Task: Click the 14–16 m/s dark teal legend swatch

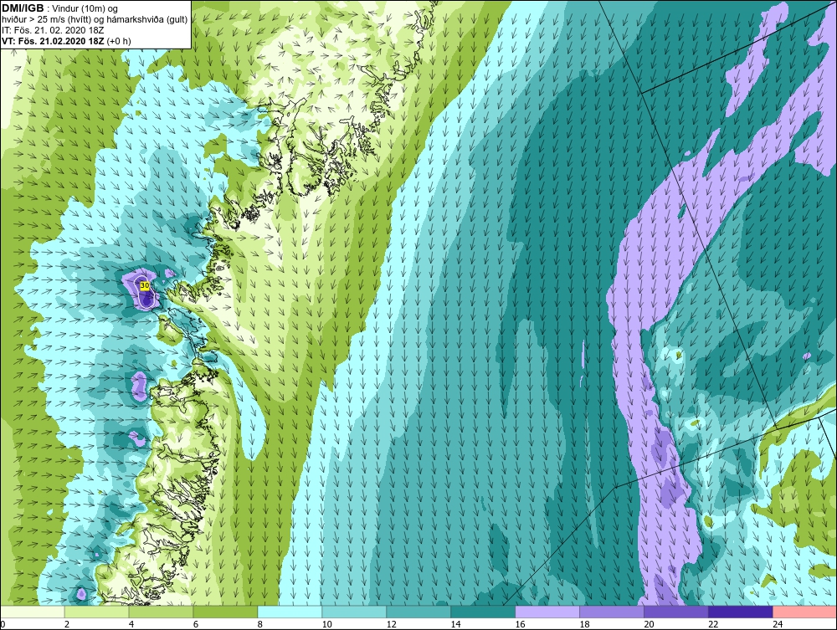Action: pos(483,612)
